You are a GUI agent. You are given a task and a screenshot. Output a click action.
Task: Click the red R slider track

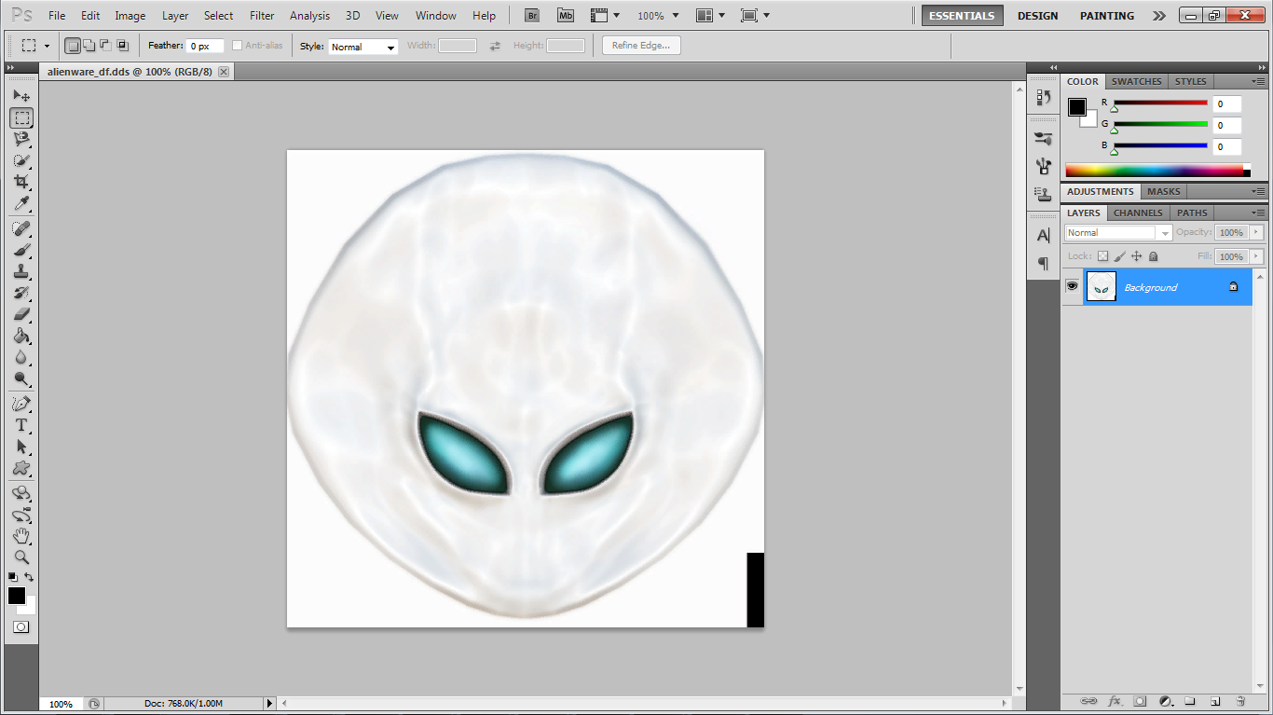[x=1160, y=103]
